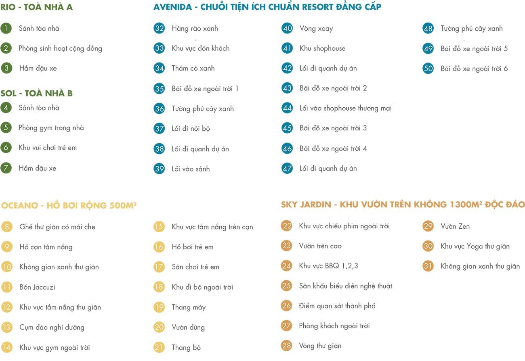Click the OCEANO pool section heading
525x361 pixels.
point(69,205)
